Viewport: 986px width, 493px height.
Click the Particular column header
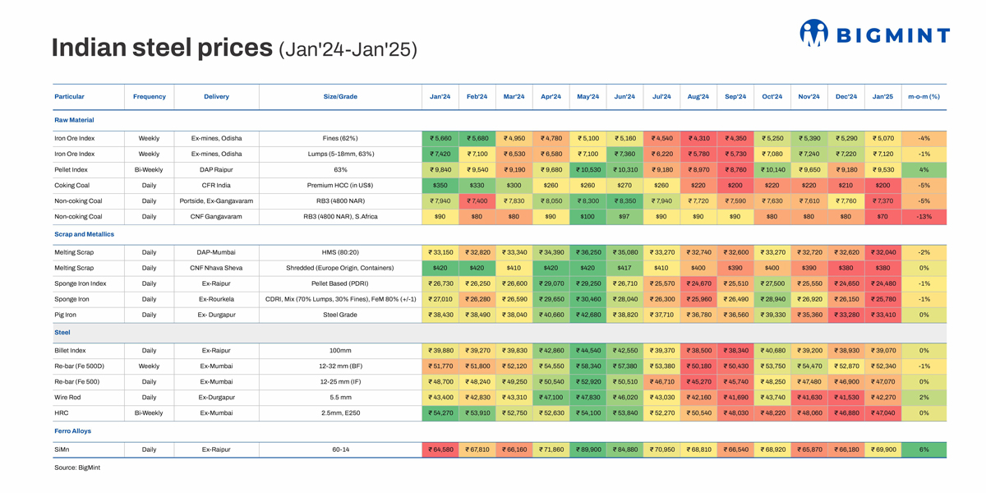[x=69, y=97]
